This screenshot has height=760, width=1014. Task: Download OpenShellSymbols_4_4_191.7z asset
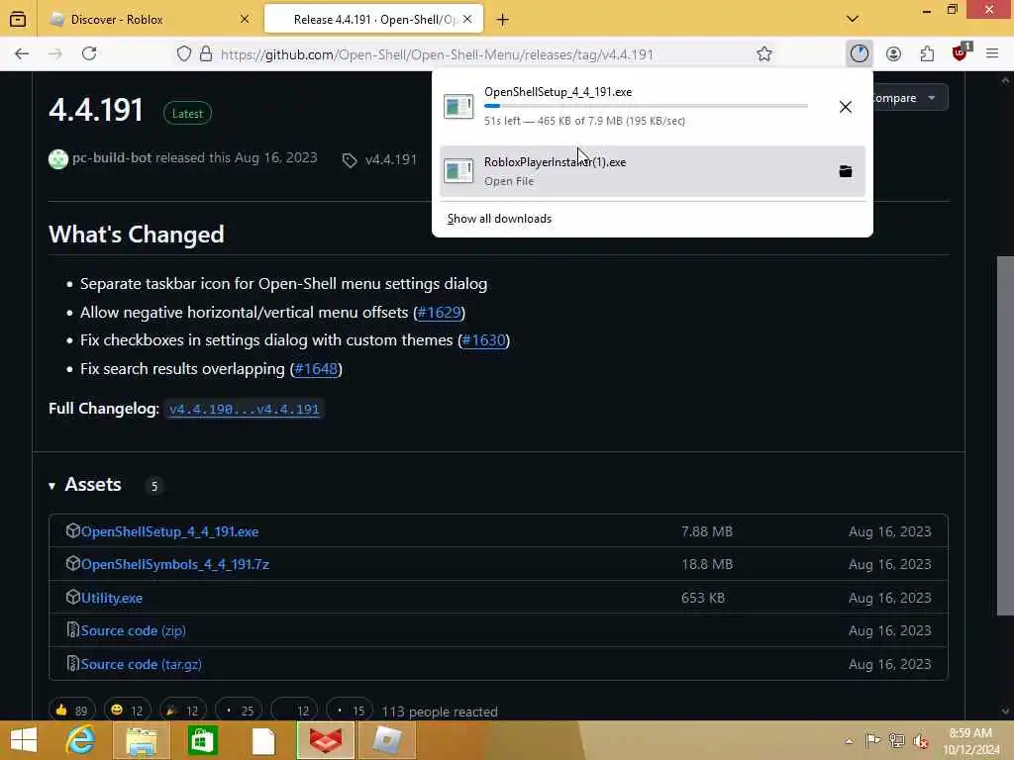pyautogui.click(x=175, y=564)
